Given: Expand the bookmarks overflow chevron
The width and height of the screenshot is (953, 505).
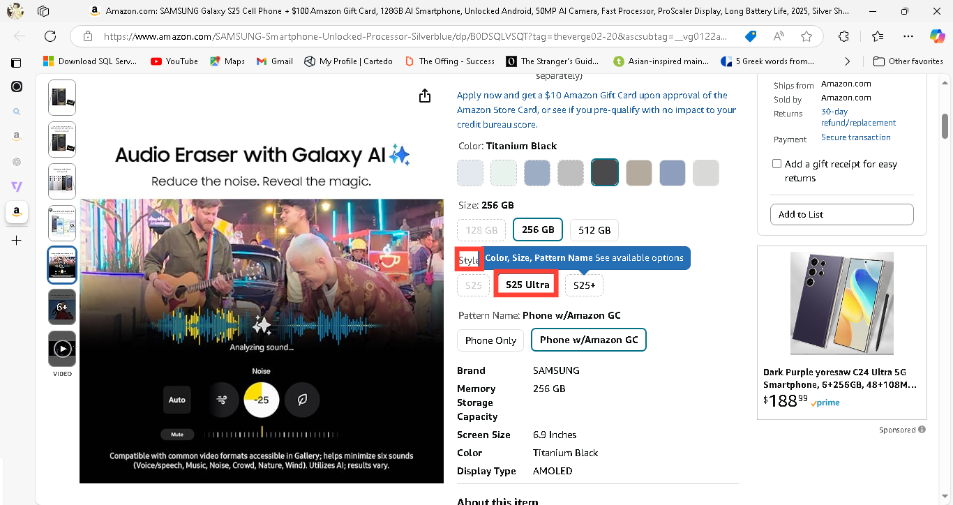Looking at the screenshot, I should (847, 61).
